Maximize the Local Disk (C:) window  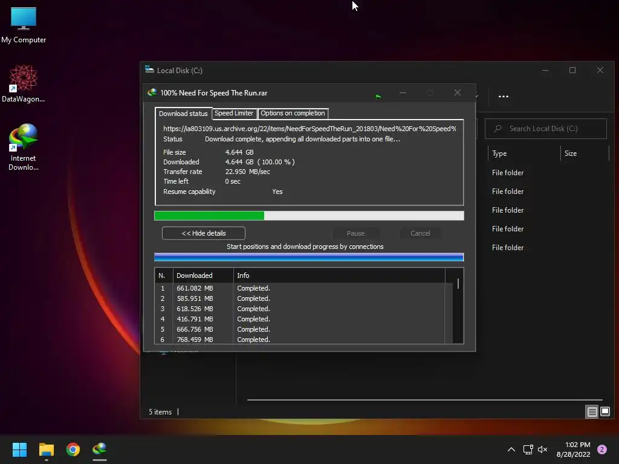[x=572, y=70]
